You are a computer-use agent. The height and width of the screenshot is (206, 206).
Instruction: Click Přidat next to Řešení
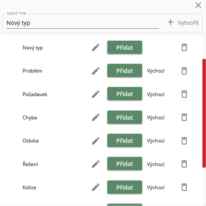click(125, 164)
